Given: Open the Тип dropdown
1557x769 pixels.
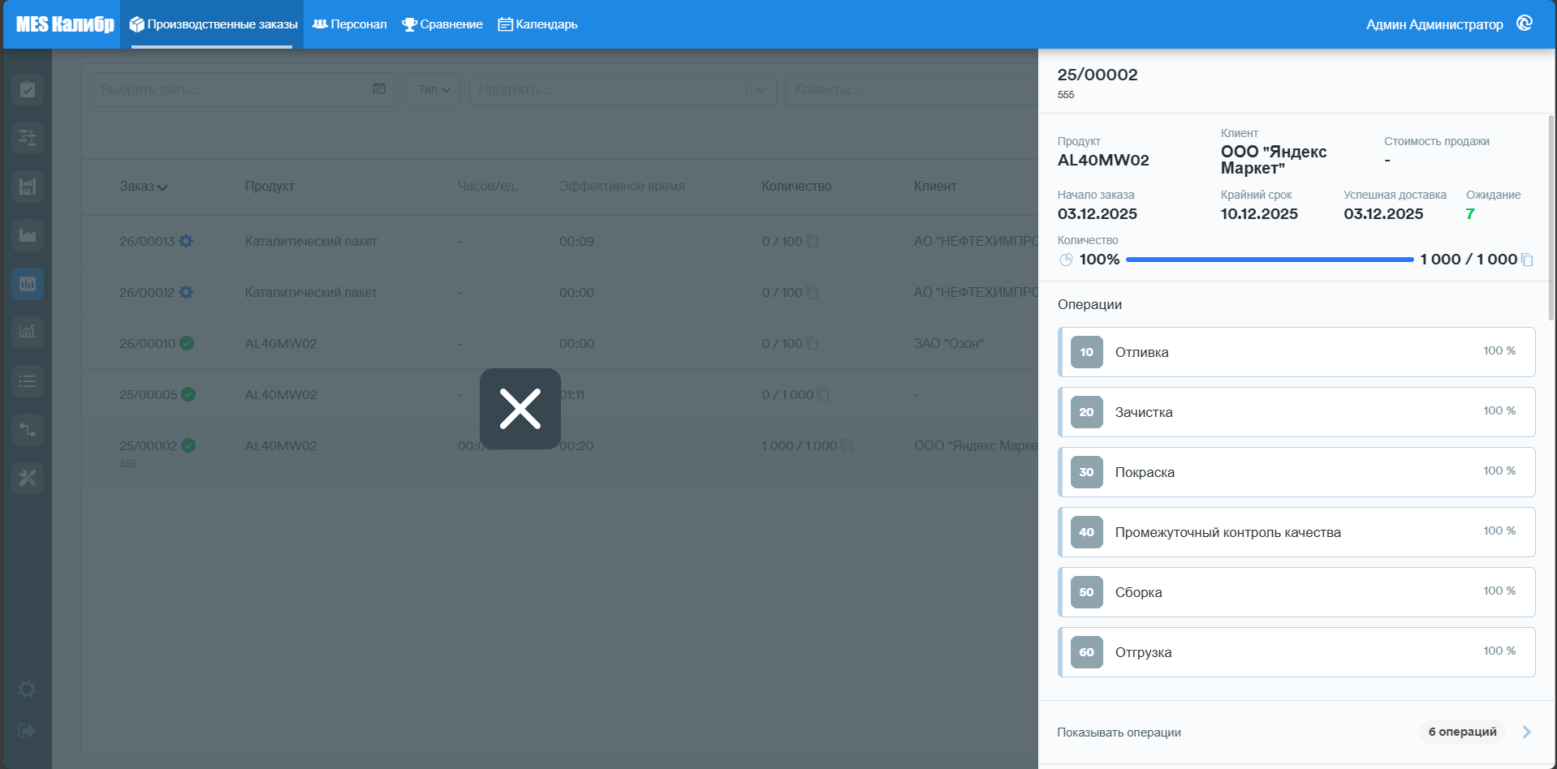Looking at the screenshot, I should point(433,89).
